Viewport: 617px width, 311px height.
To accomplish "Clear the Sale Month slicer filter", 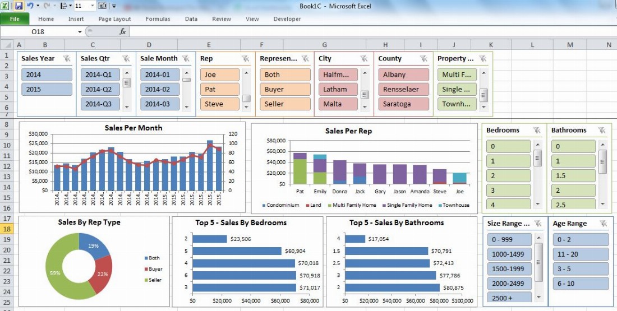I will pyautogui.click(x=186, y=59).
